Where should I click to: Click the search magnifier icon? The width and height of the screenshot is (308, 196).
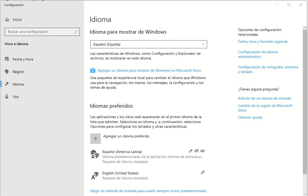(x=76, y=32)
